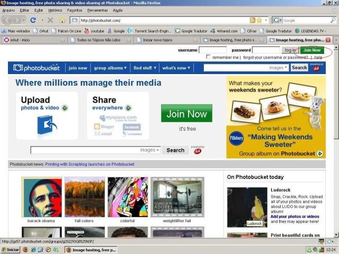Click the Firefox Back navigation arrow

(x=8, y=20)
